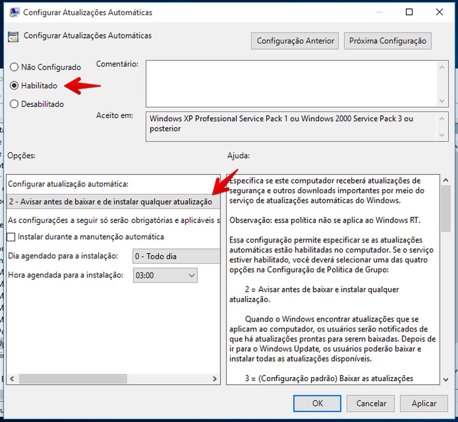This screenshot has width=458, height=422.
Task: Select the 'Habilitado' radio button
Action: tap(14, 86)
